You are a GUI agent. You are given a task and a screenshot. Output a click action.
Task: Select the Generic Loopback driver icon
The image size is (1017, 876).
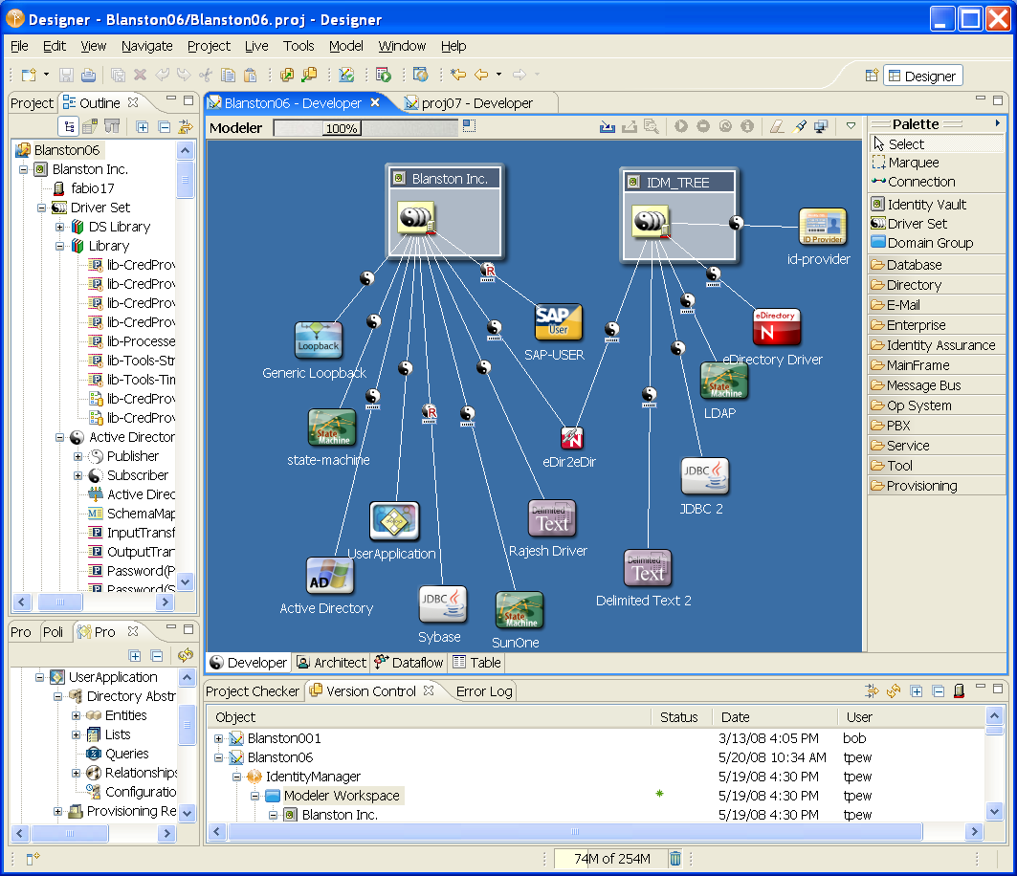coord(318,340)
